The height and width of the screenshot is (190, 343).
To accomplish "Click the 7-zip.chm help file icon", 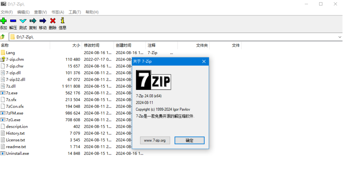I will 3,59.
